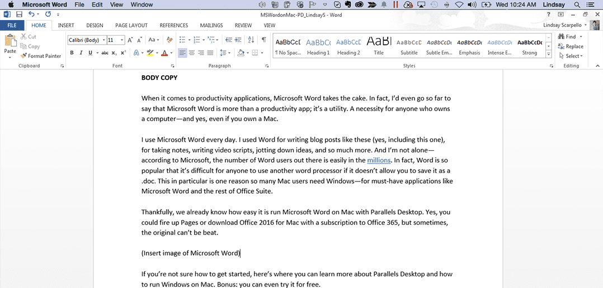Click the Undo arrow in quick access toolbar
The width and height of the screenshot is (603, 288).
click(31, 15)
